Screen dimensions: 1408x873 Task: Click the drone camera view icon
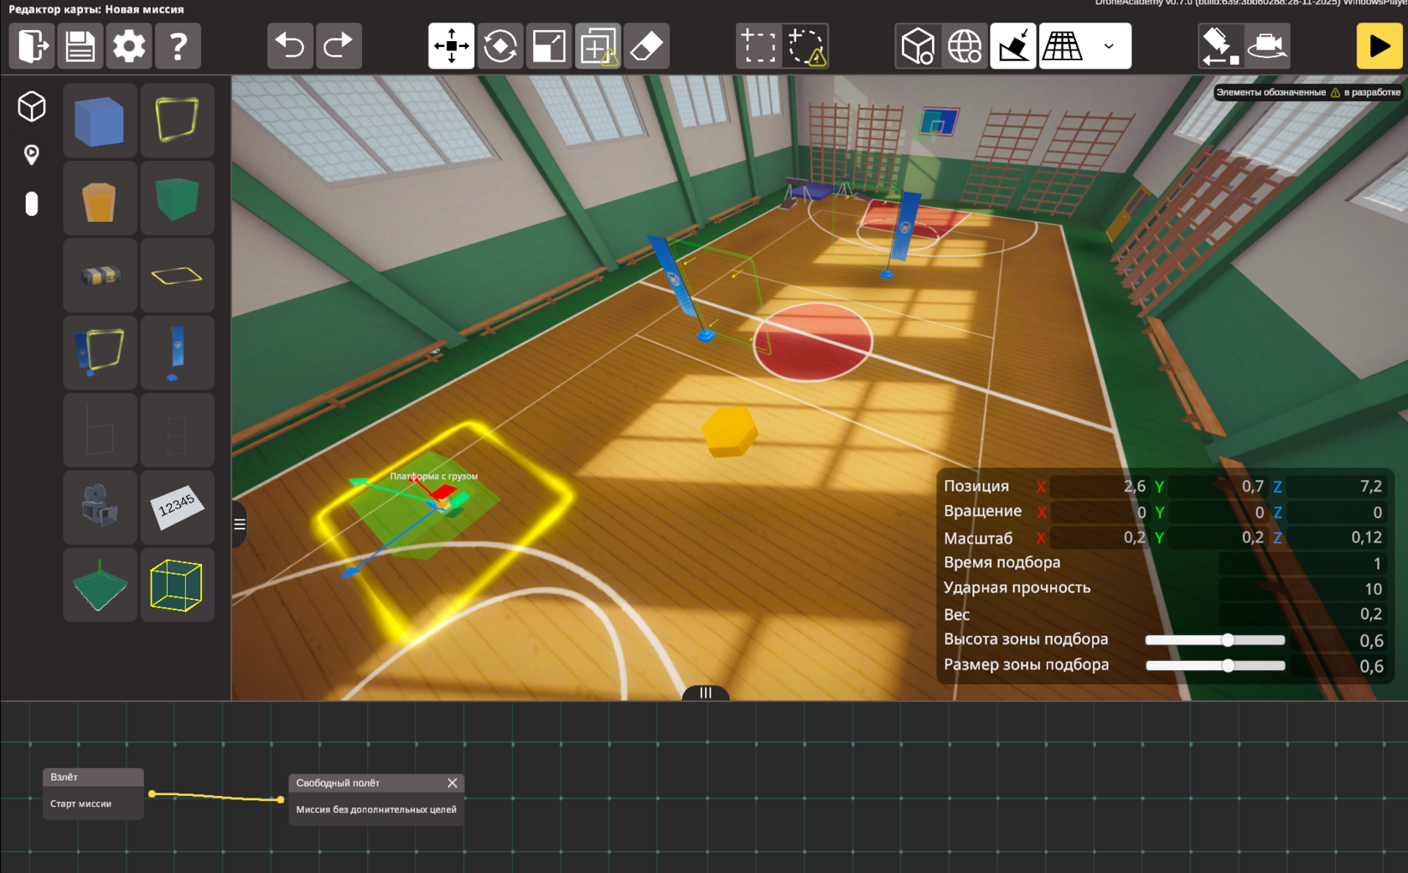pos(1267,46)
